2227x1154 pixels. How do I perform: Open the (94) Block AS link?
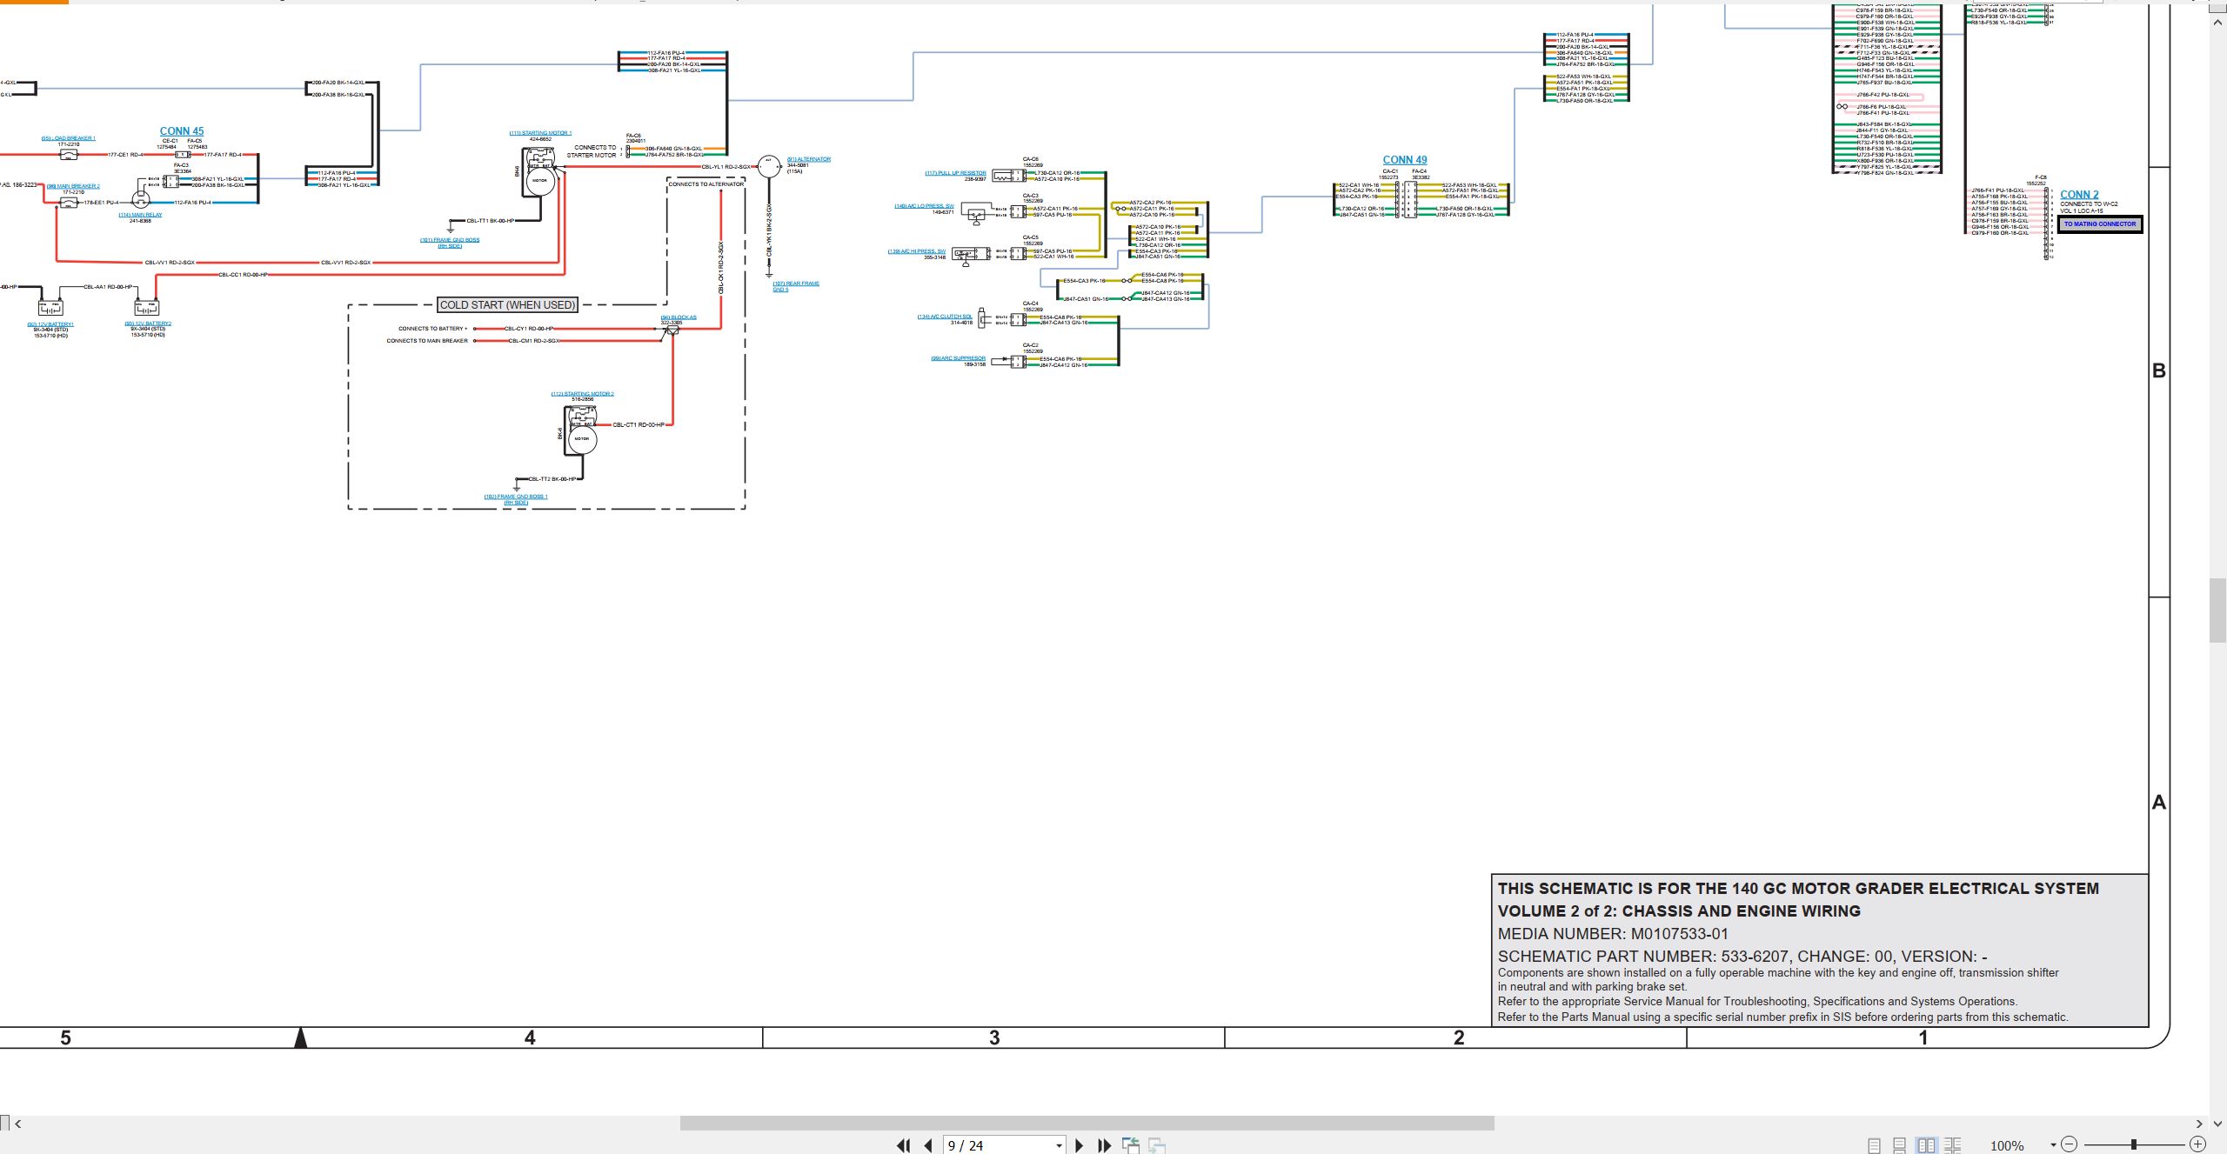(679, 317)
